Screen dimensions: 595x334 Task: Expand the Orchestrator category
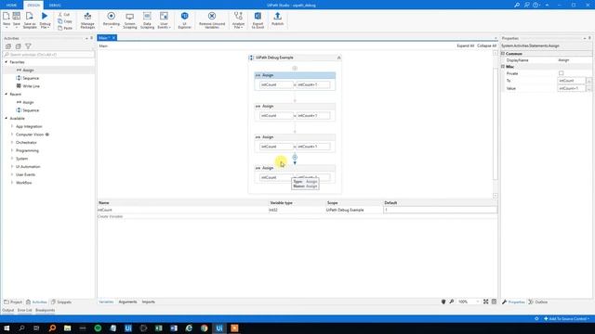[x=12, y=142]
